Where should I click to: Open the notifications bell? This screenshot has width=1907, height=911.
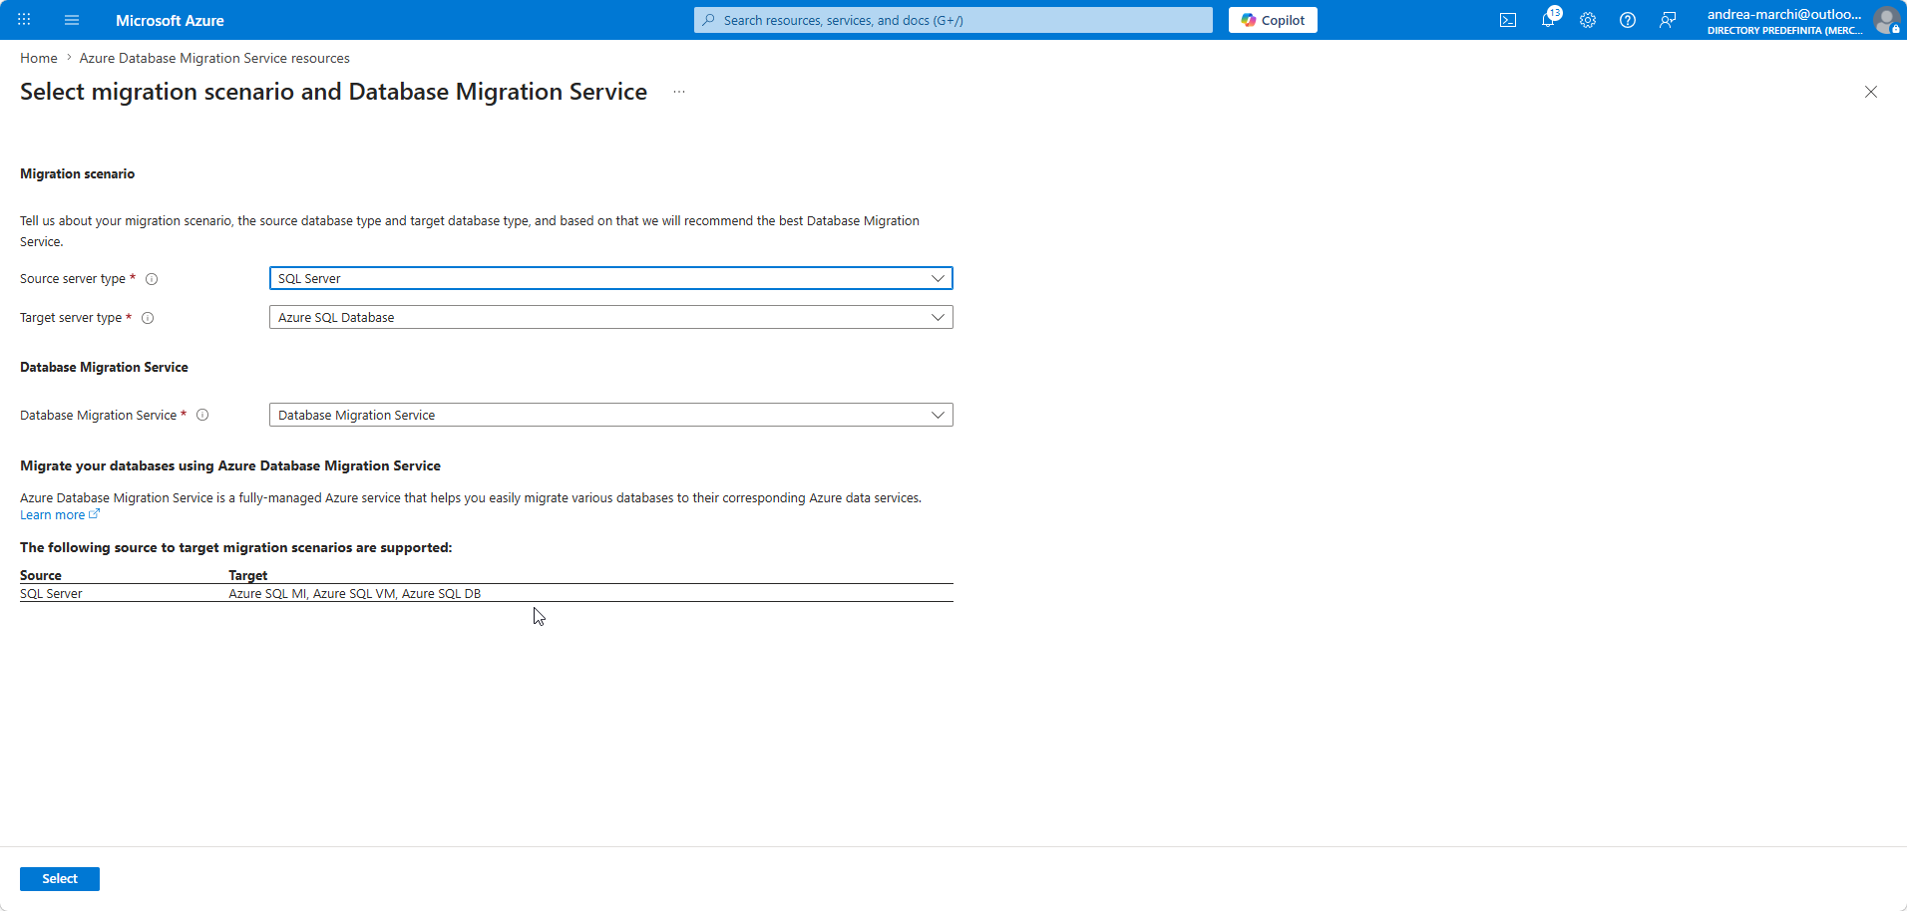click(1548, 20)
